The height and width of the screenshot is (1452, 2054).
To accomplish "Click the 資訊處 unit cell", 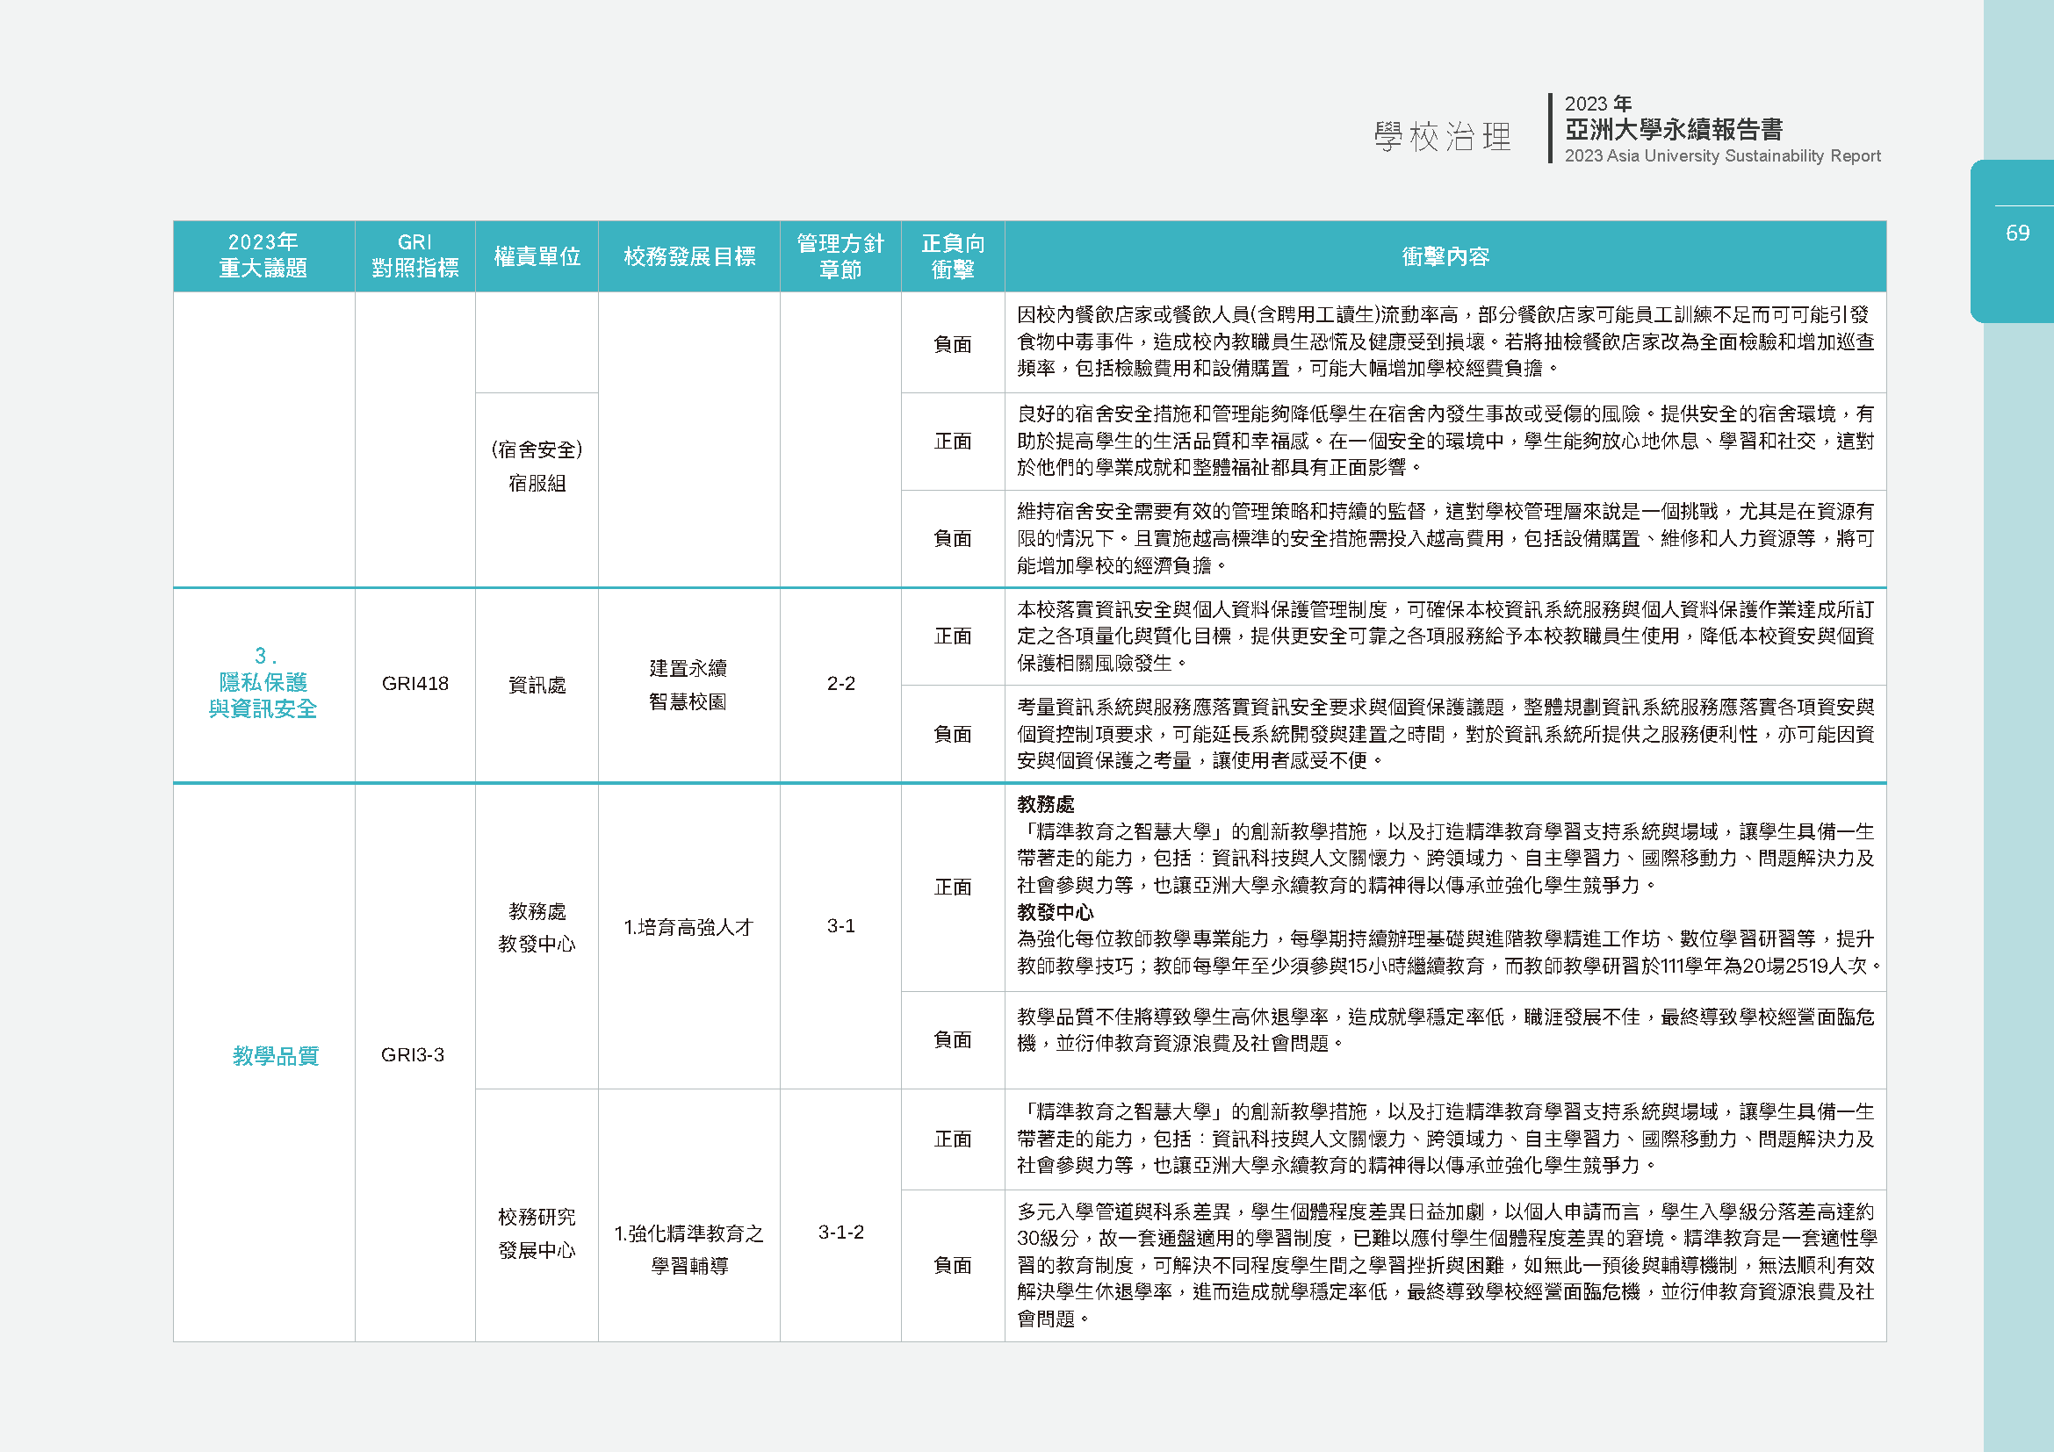I will (537, 685).
